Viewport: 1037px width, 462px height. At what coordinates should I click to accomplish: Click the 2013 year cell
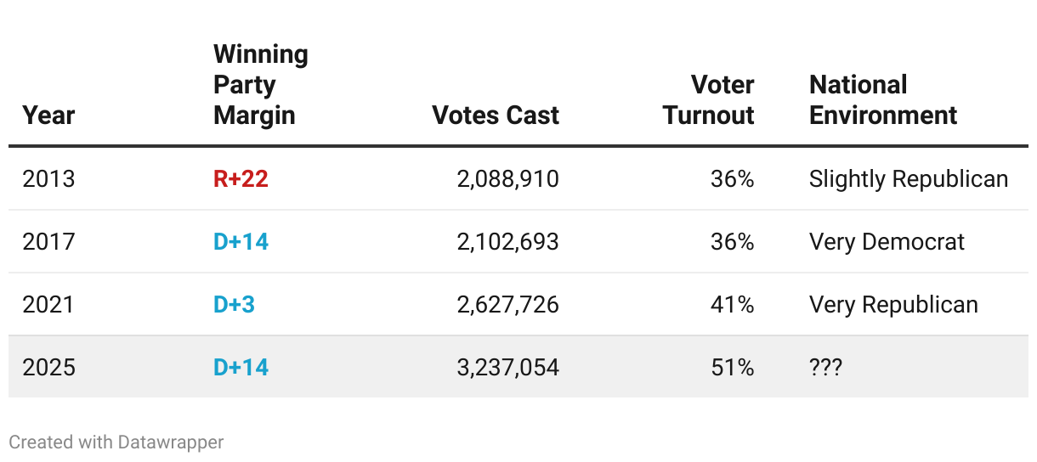(48, 179)
